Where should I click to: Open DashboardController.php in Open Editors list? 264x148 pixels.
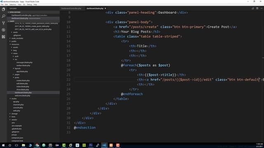(x=21, y=15)
